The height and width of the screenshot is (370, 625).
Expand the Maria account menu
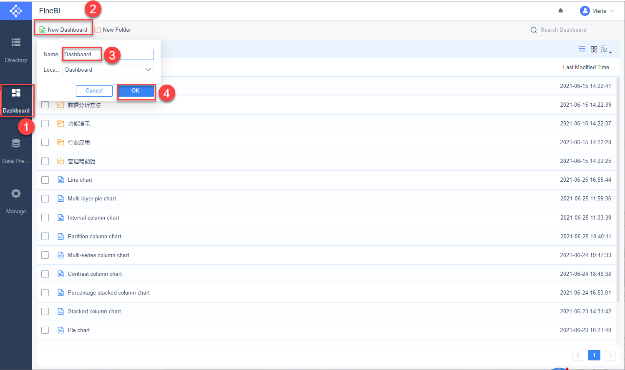click(597, 10)
